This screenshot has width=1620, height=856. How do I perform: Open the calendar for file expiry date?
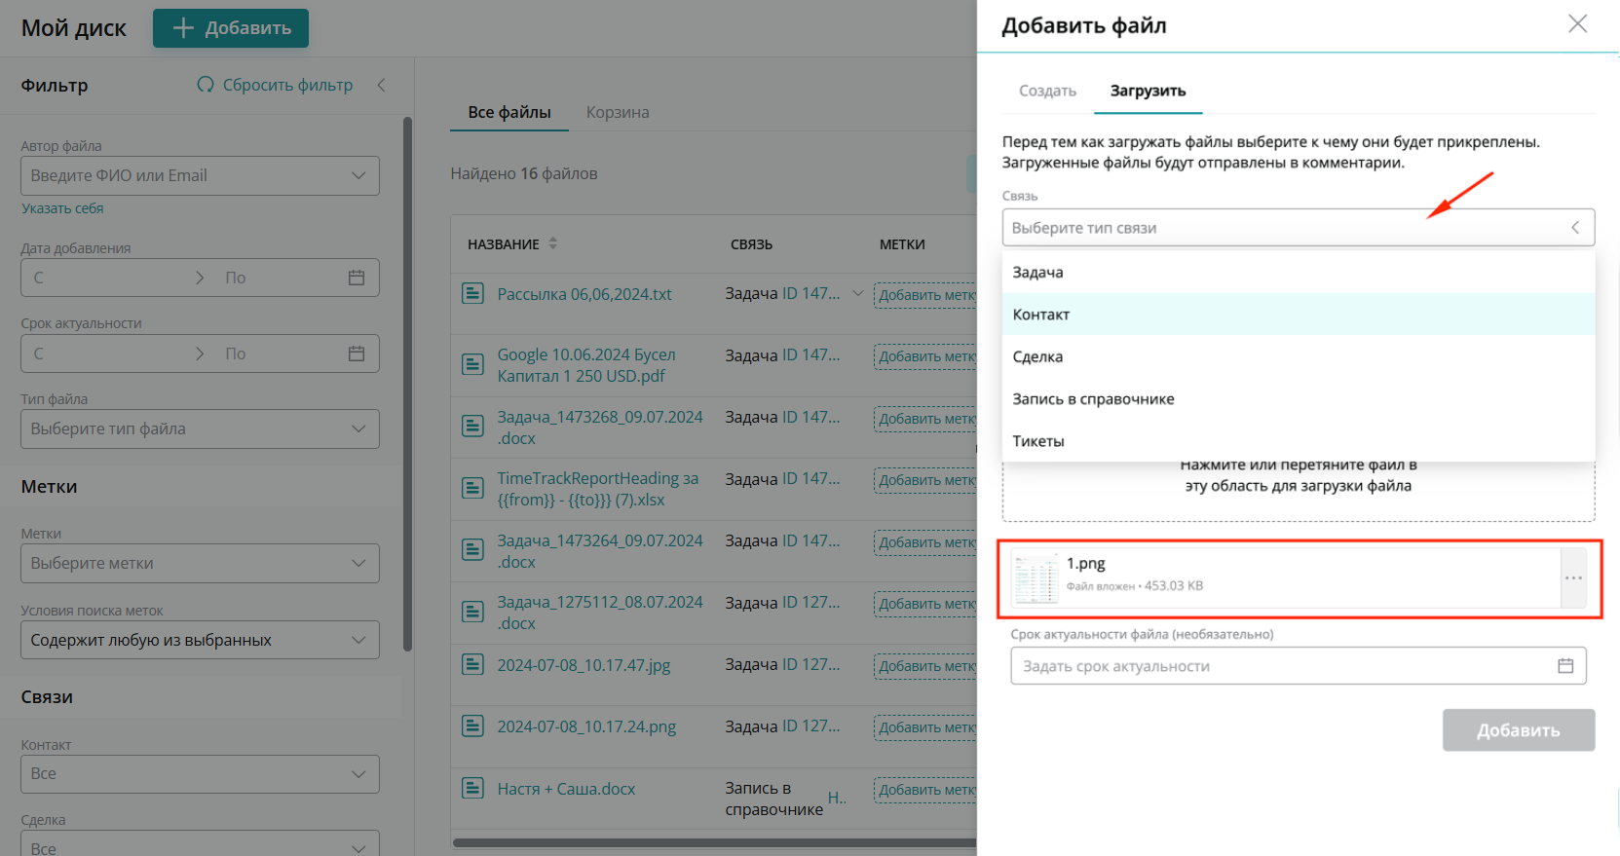(x=1565, y=666)
